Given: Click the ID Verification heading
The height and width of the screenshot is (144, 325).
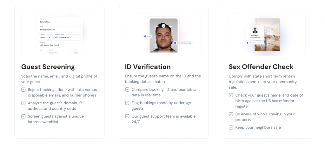Looking at the screenshot, I should 148,67.
